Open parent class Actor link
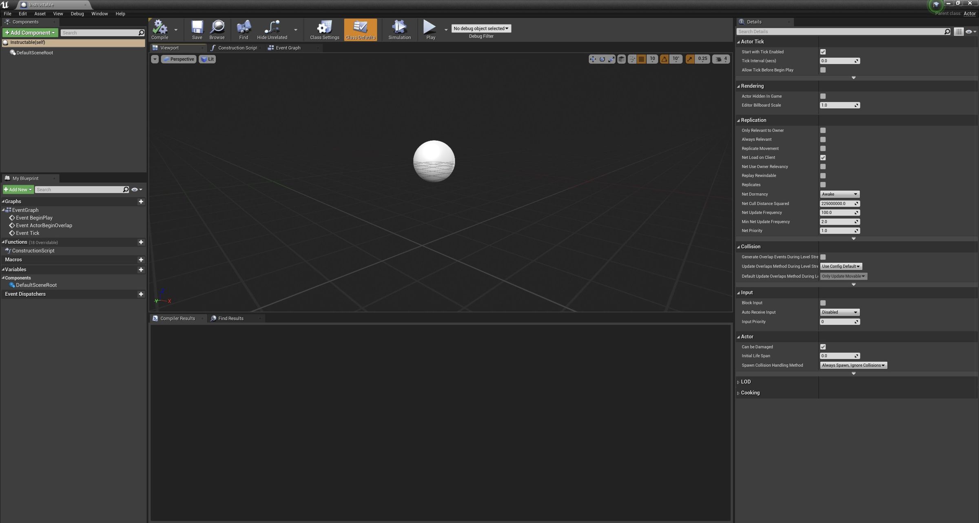This screenshot has width=979, height=523. pos(969,13)
